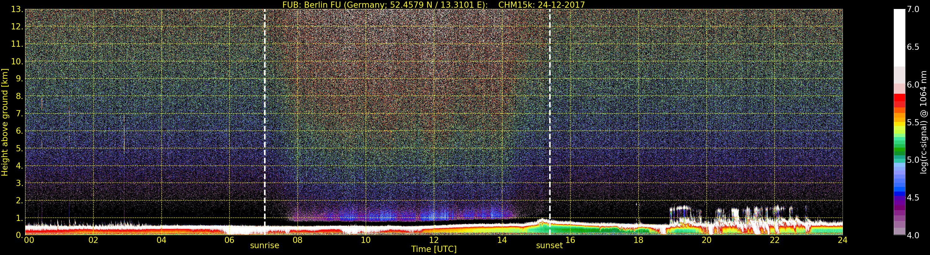The height and width of the screenshot is (255, 930).
Task: Click the '14' time axis tick label
Action: pyautogui.click(x=502, y=240)
